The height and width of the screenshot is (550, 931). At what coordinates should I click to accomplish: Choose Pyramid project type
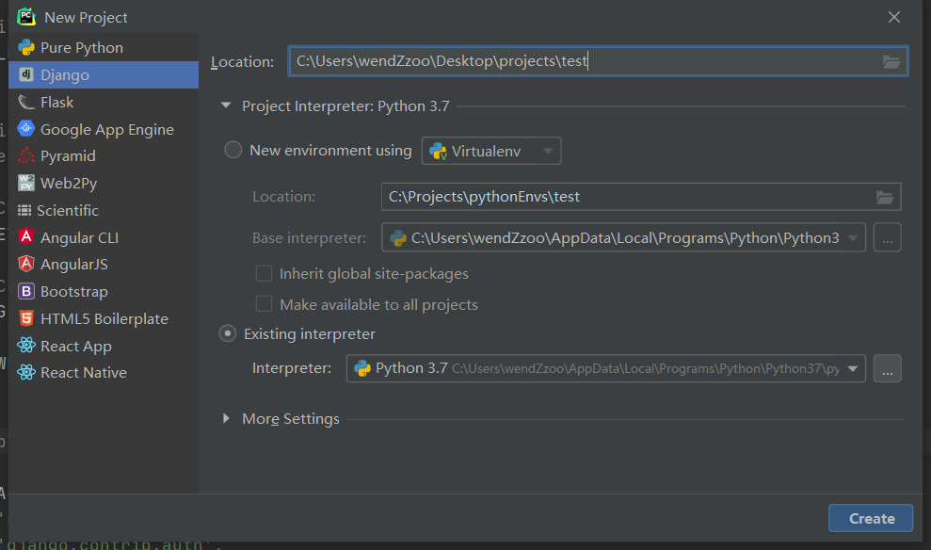click(104, 155)
